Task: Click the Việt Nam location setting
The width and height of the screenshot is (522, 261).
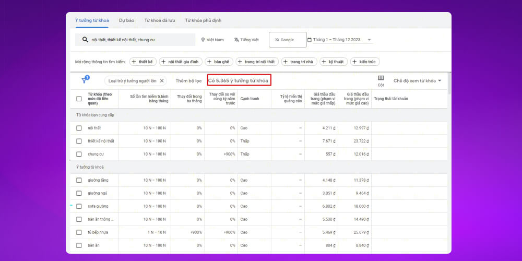Action: click(x=212, y=40)
